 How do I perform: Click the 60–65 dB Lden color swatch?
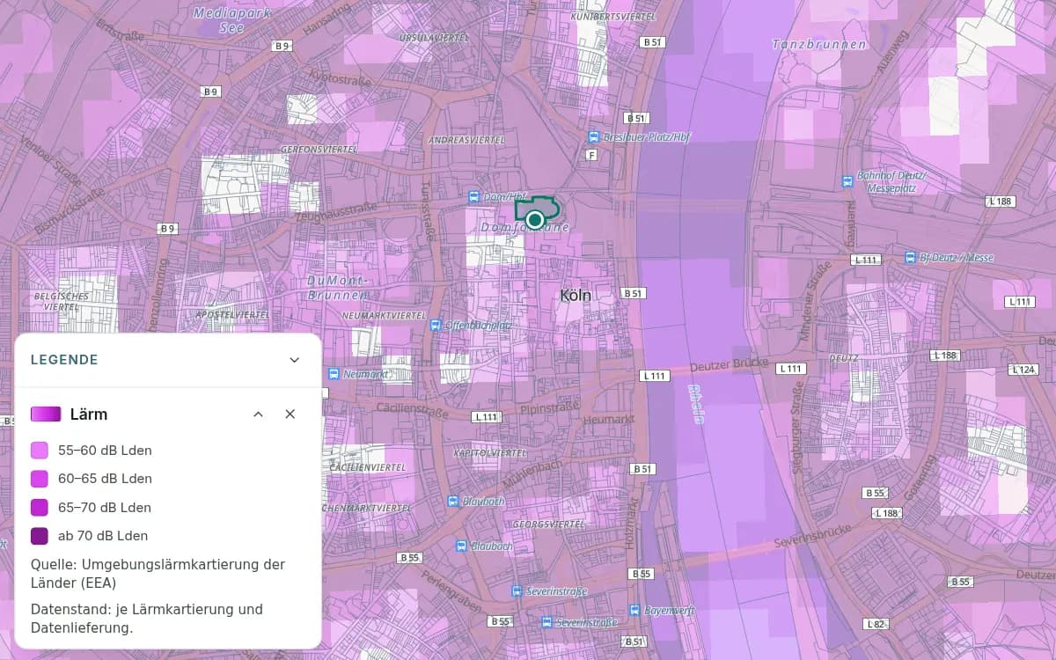(40, 479)
